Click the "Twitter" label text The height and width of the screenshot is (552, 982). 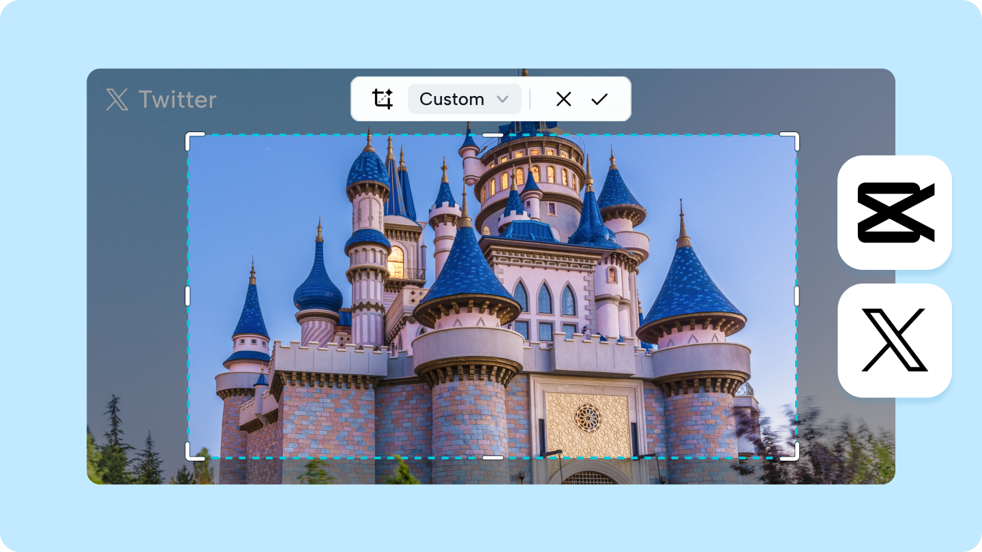click(177, 99)
